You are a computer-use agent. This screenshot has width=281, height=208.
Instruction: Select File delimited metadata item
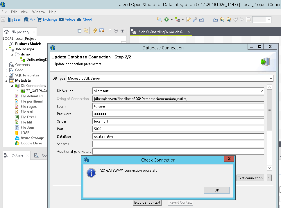(32, 96)
